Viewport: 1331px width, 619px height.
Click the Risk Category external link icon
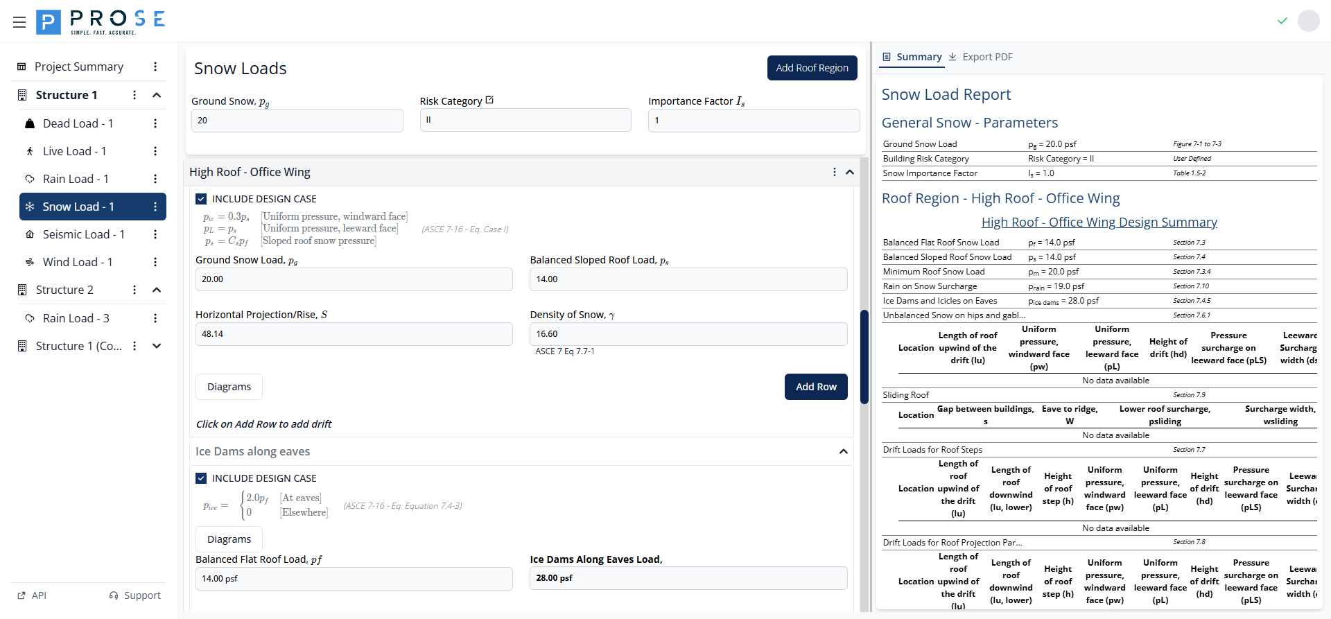(489, 101)
